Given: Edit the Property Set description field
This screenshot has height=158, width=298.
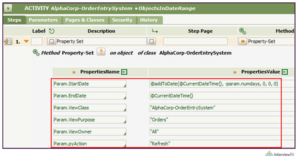Looking at the screenshot, I should pyautogui.click(x=101, y=41).
